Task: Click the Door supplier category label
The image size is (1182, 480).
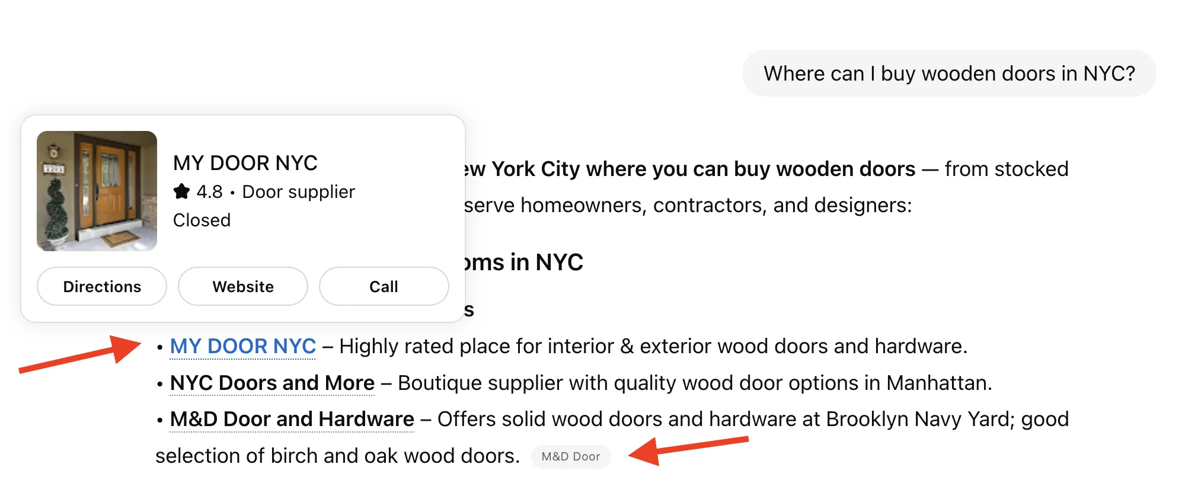Action: tap(298, 192)
